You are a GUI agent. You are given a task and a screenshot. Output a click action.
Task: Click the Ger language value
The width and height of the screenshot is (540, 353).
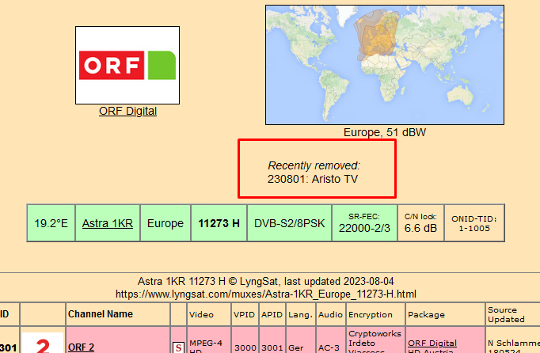pyautogui.click(x=296, y=347)
